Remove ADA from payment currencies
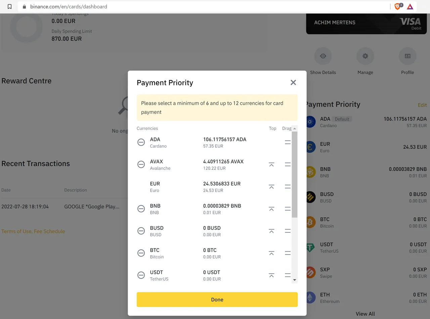The height and width of the screenshot is (319, 430). click(141, 142)
